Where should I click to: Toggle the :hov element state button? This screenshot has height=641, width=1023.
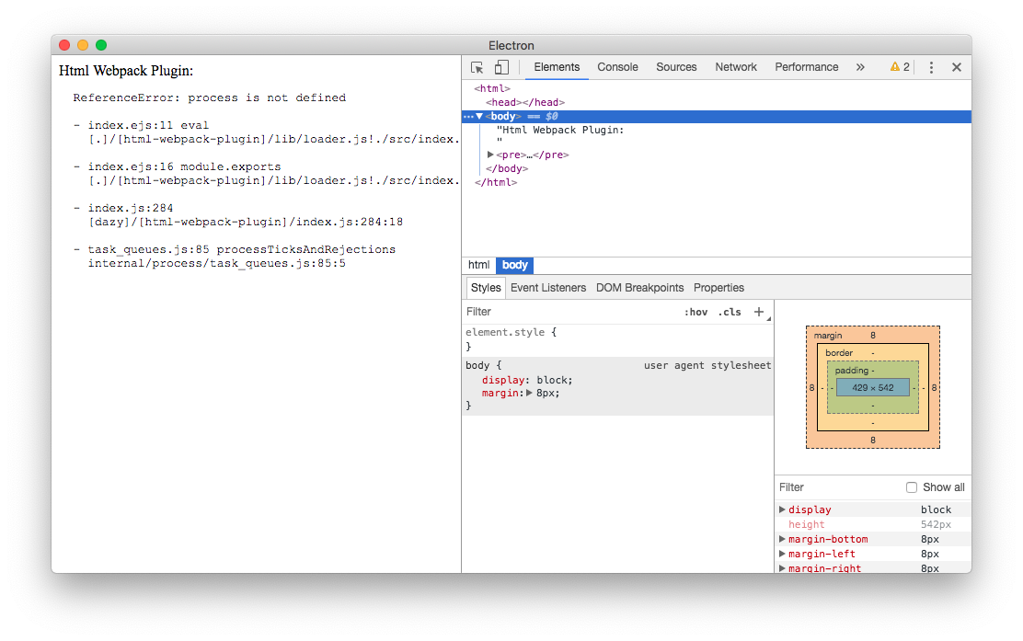(695, 313)
